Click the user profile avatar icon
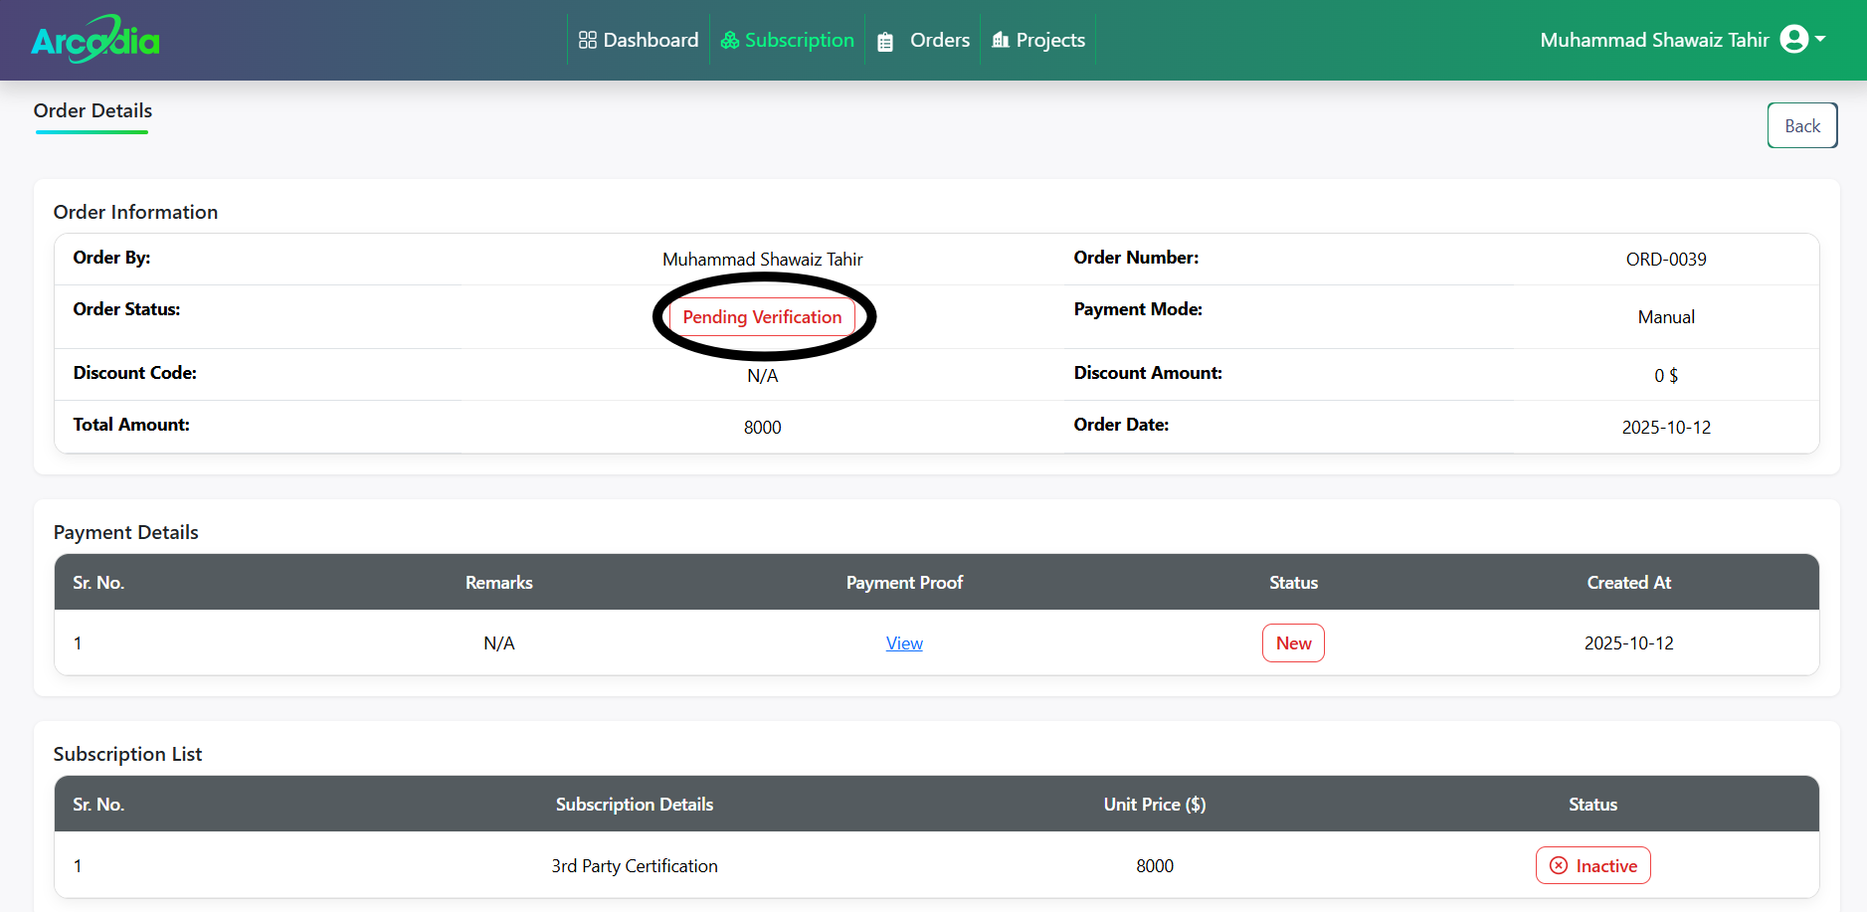The height and width of the screenshot is (912, 1867). tap(1793, 39)
